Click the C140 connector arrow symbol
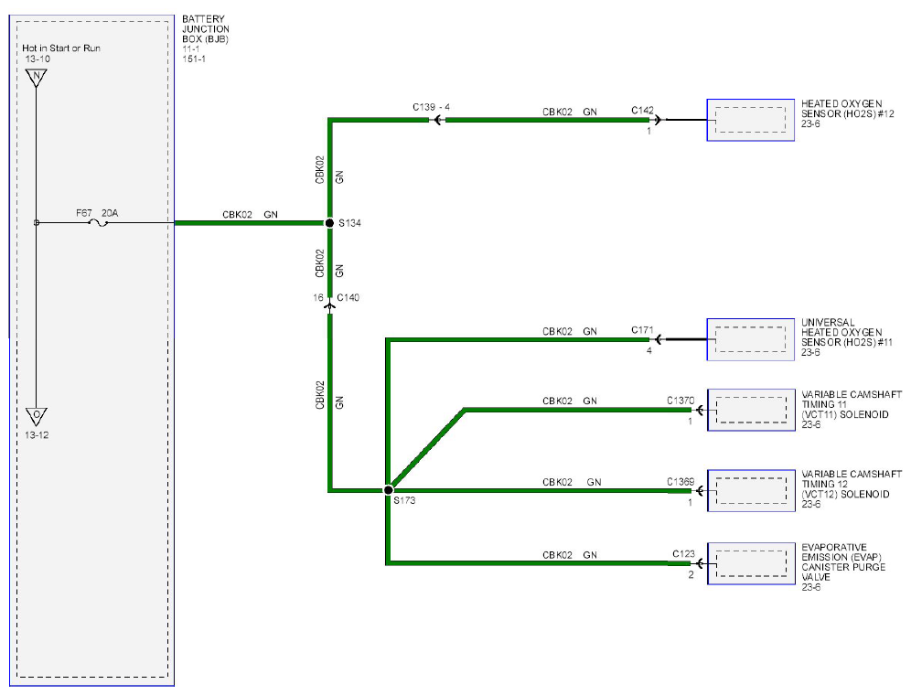 click(329, 305)
